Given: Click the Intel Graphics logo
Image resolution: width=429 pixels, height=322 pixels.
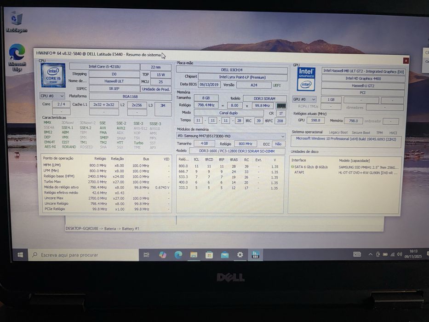Looking at the screenshot, I should 306,79.
